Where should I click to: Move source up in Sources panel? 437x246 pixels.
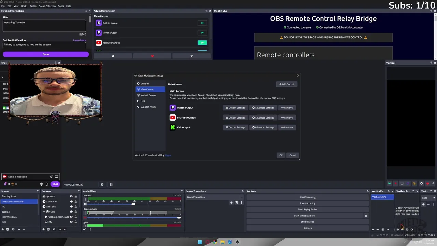(60, 229)
